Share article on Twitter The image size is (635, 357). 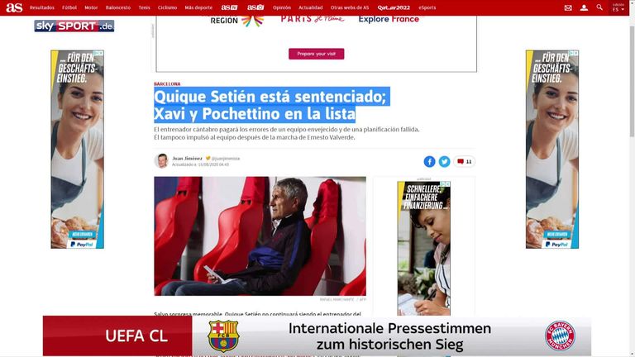tap(444, 161)
